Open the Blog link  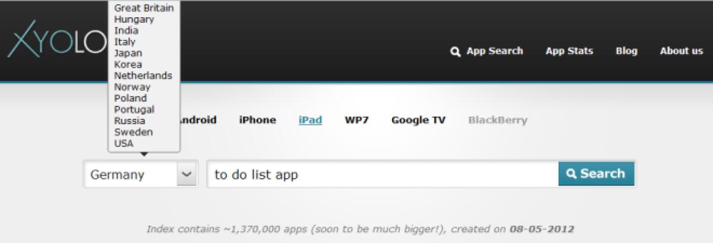(x=626, y=51)
